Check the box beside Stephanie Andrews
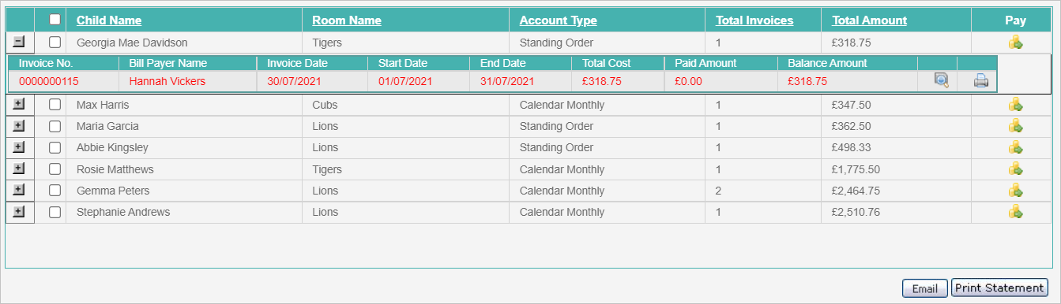The image size is (1061, 304). click(x=55, y=212)
